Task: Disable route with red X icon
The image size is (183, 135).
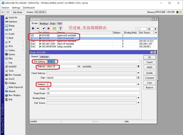Action: [x=49, y=28]
